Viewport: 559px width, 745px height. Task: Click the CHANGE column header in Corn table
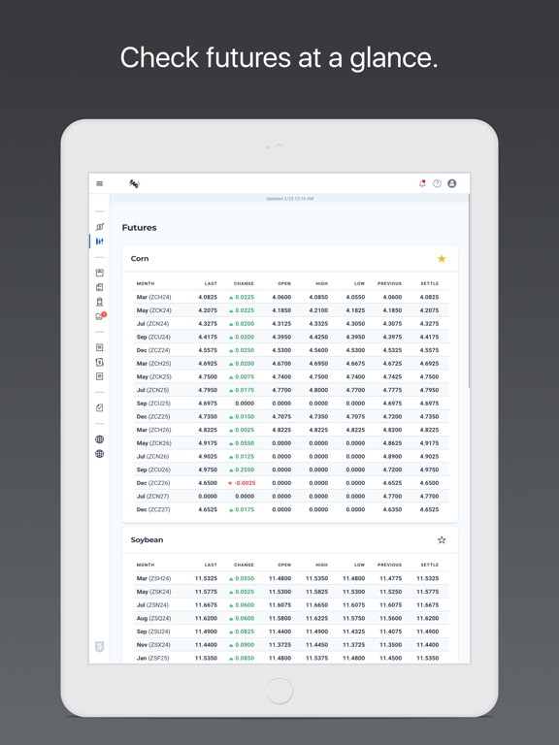coord(244,283)
